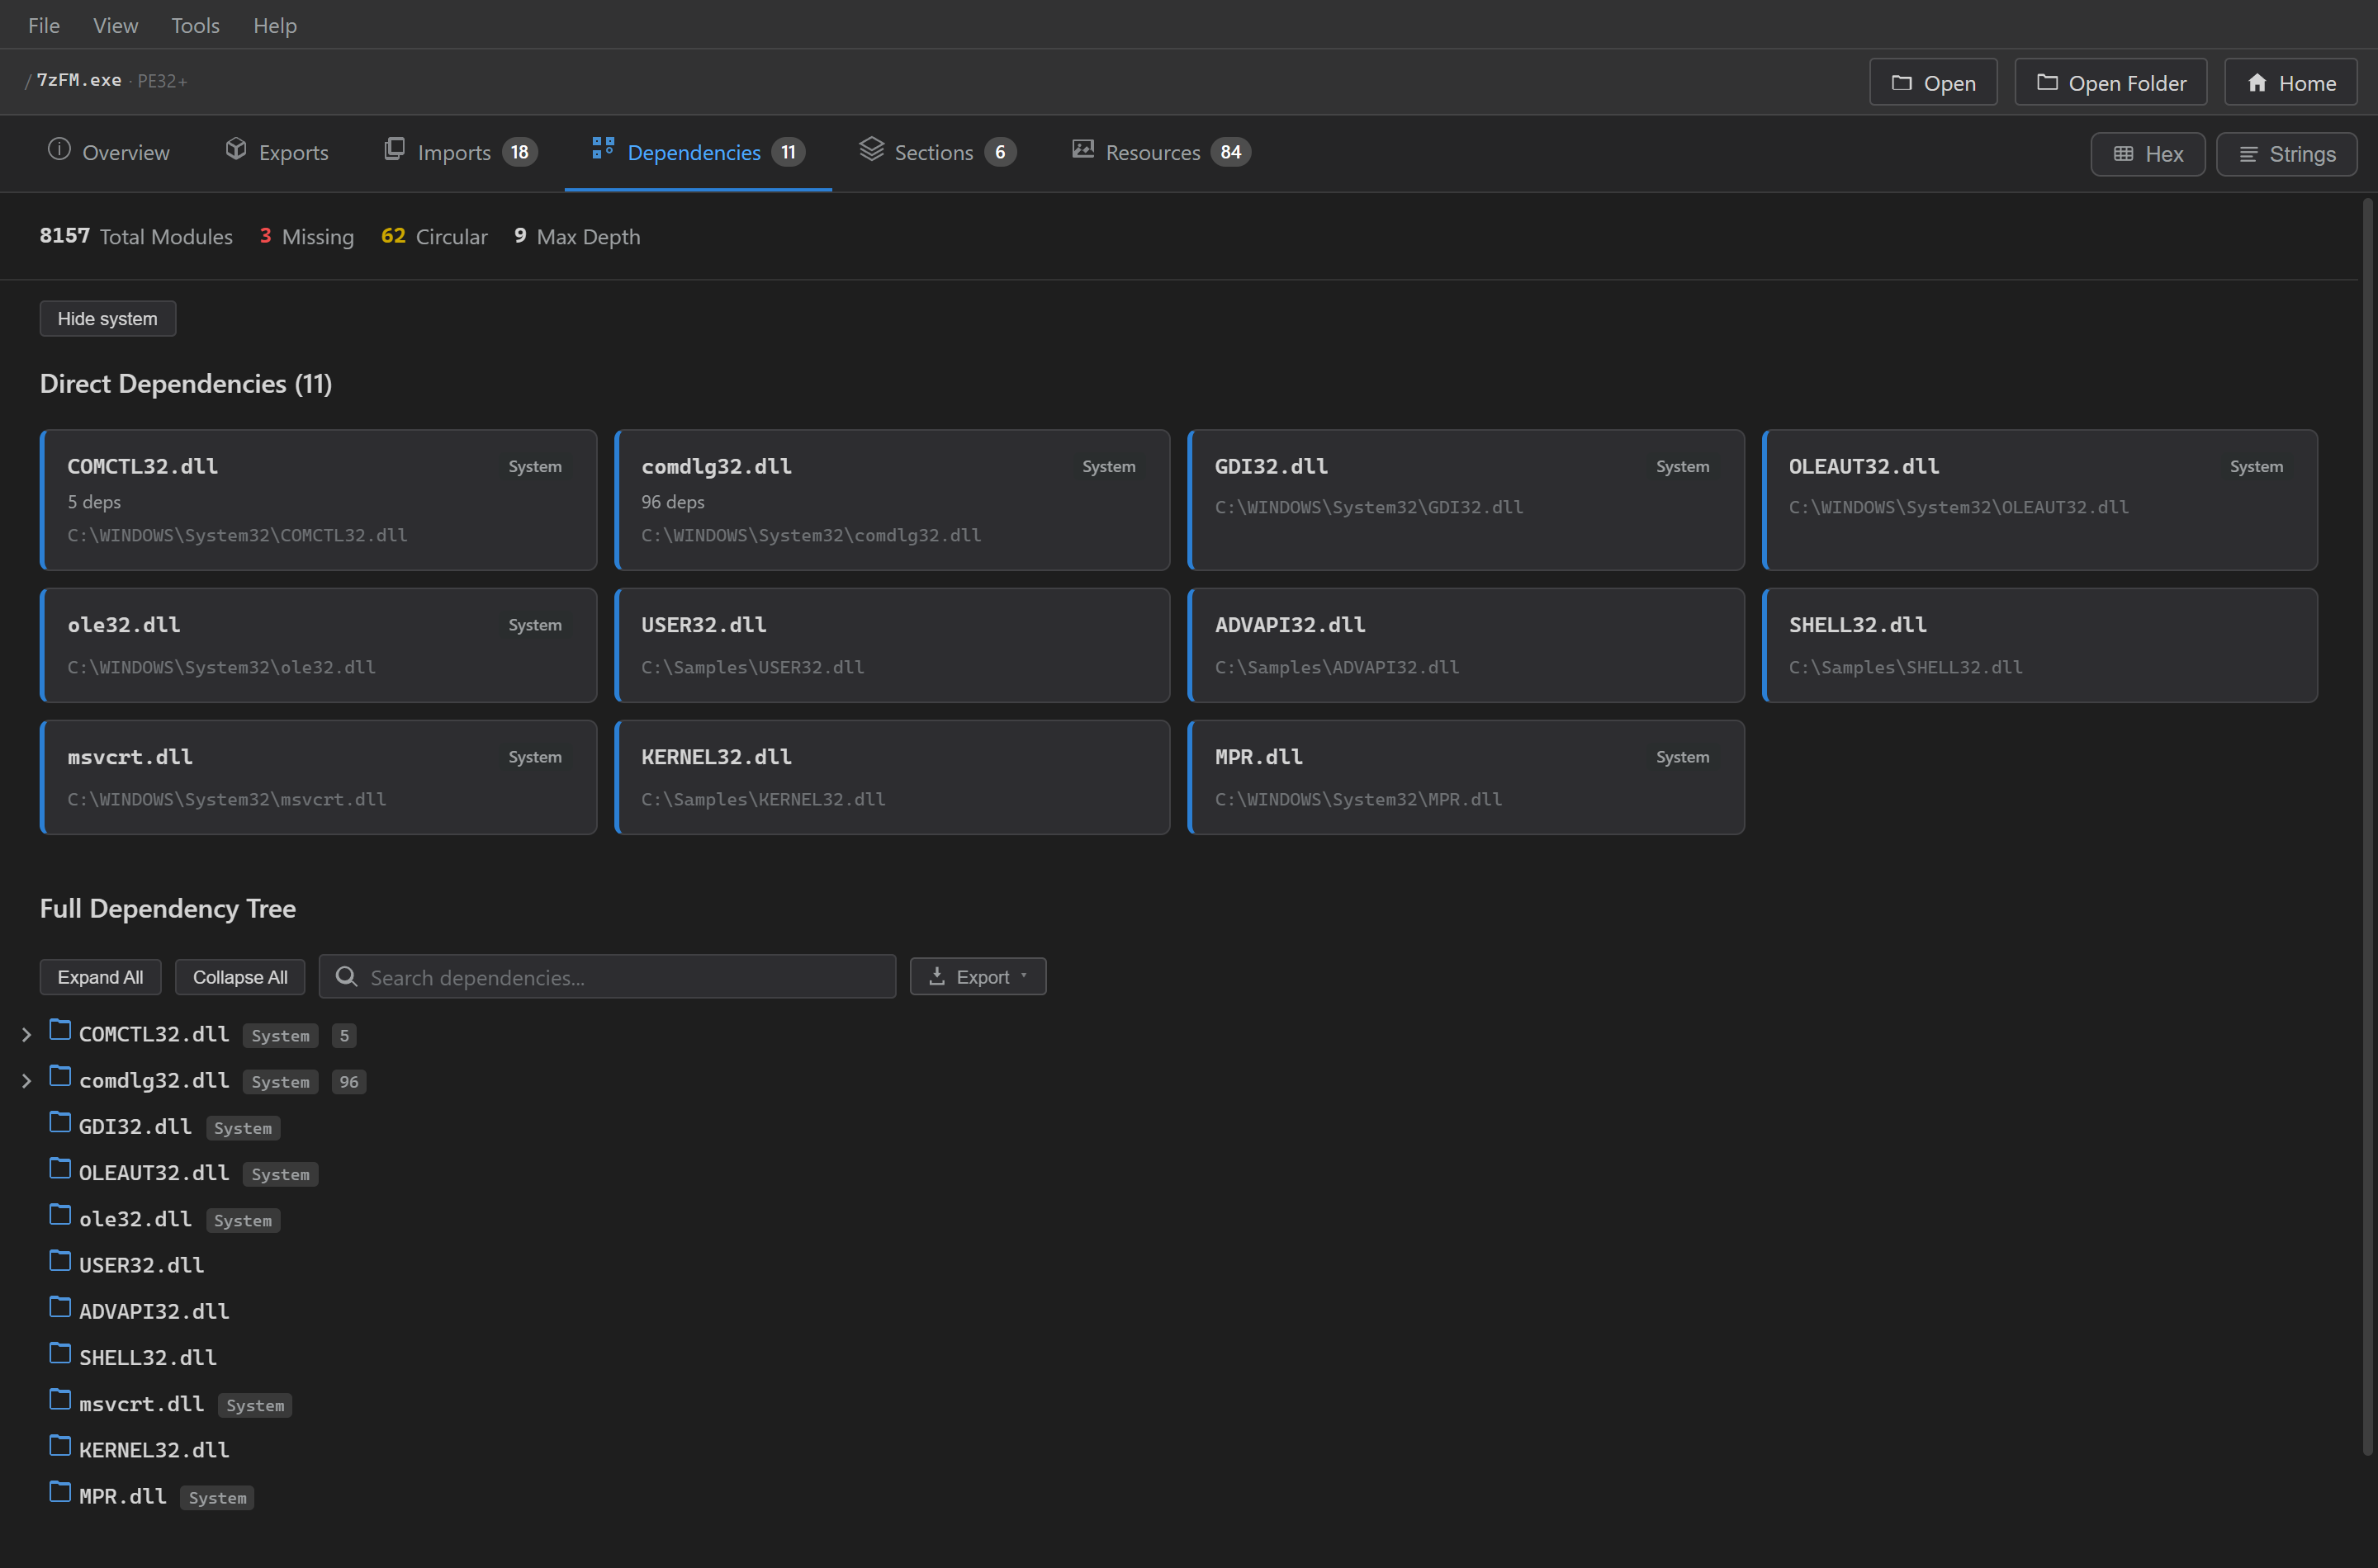This screenshot has height=1568, width=2378.
Task: Open the Tools menu
Action: (x=195, y=25)
